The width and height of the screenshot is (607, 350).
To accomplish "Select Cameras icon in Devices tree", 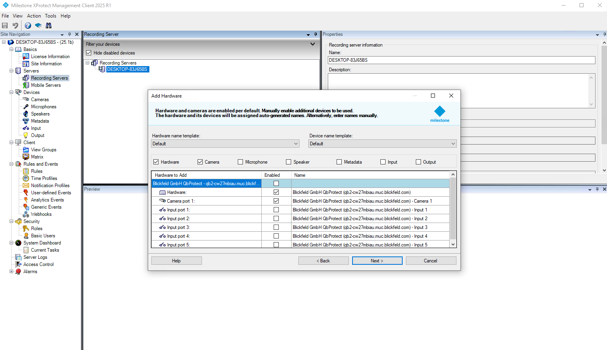I will (x=26, y=100).
